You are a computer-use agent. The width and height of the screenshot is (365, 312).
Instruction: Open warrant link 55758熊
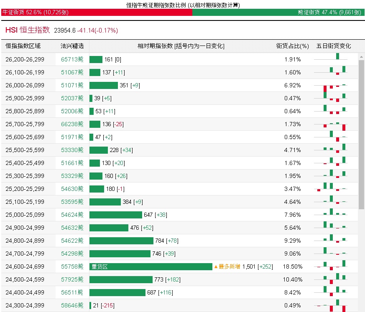click(x=72, y=266)
